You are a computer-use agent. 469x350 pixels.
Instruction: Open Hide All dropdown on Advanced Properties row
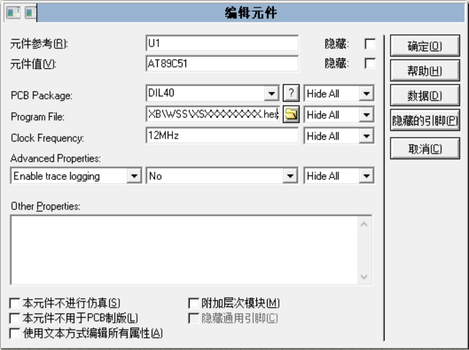(366, 176)
